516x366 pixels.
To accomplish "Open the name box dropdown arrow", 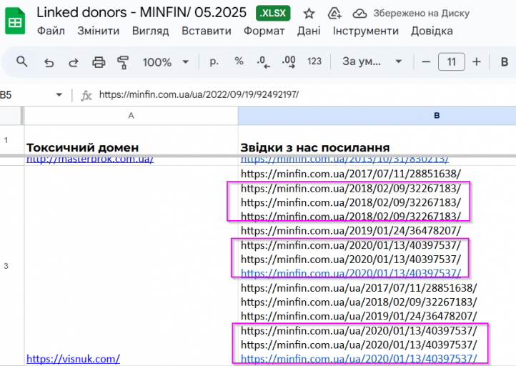I will [59, 95].
